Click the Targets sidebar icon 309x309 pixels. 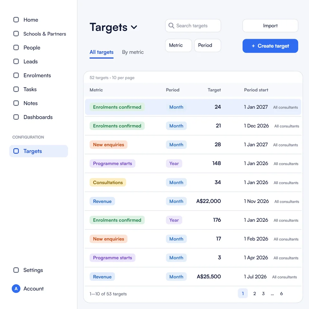tap(16, 151)
